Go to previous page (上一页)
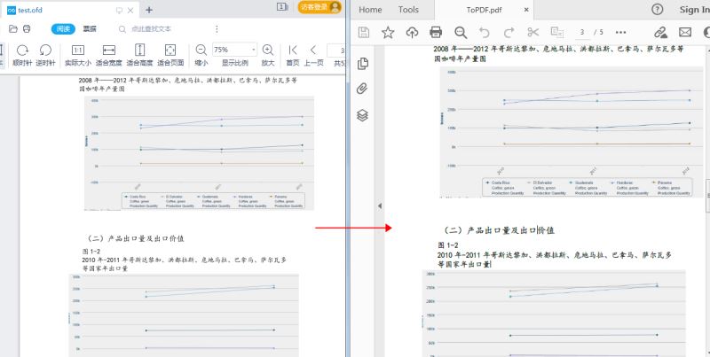710x357 pixels. [313, 55]
